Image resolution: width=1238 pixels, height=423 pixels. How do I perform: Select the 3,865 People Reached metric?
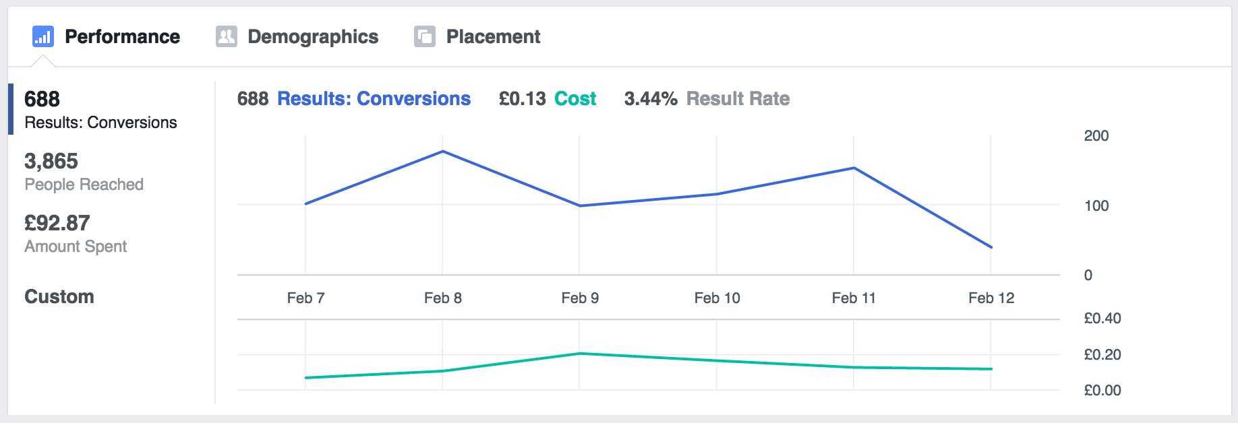84,172
